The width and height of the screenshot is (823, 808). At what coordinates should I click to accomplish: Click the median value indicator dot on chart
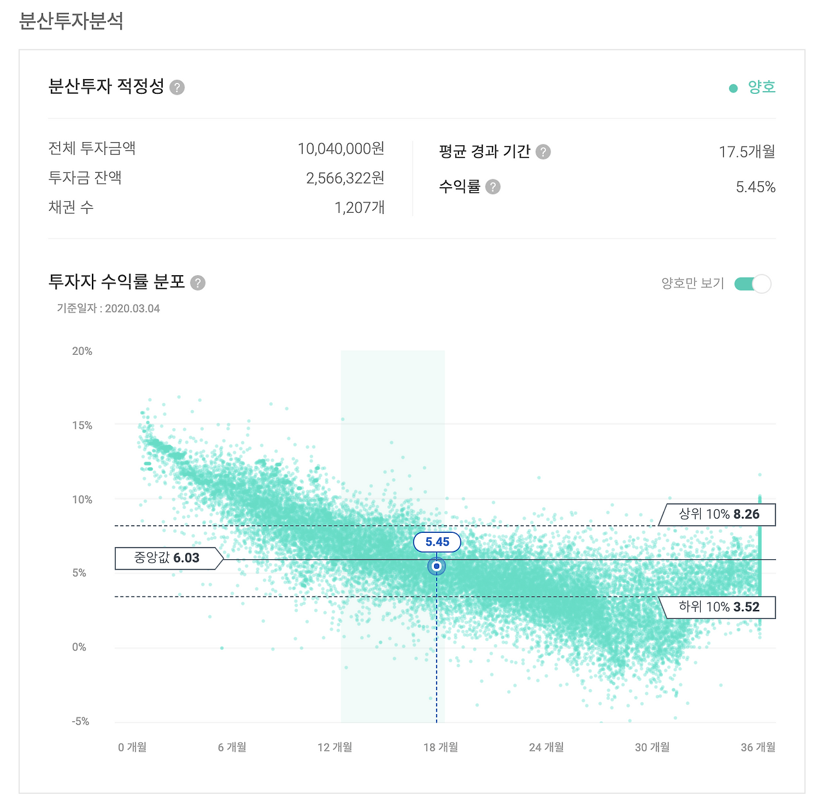437,566
